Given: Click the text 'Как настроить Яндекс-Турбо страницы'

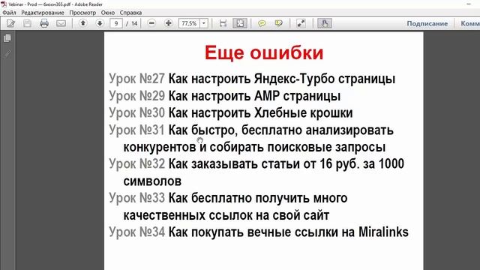Looking at the screenshot, I should (282, 79).
